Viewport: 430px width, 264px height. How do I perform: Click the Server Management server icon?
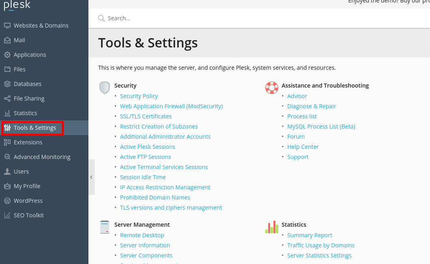[105, 227]
